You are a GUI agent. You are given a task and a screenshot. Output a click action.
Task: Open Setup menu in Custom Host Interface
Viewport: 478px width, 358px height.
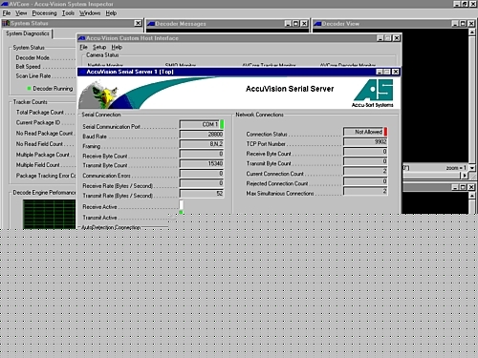click(99, 47)
